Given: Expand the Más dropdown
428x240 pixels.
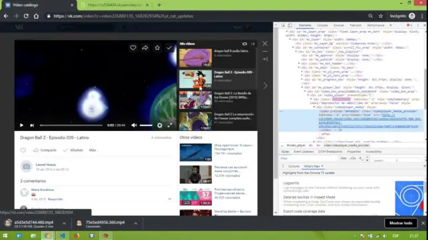Looking at the screenshot, I should pyautogui.click(x=94, y=150).
